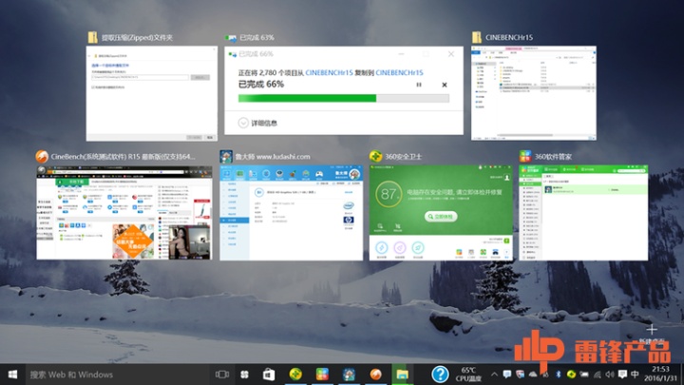Open the fan-shaped app pinned beside Task View

point(245,375)
